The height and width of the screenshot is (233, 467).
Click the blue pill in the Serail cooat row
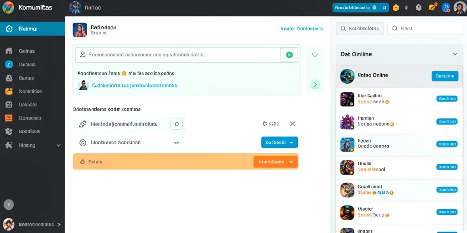[x=447, y=190]
